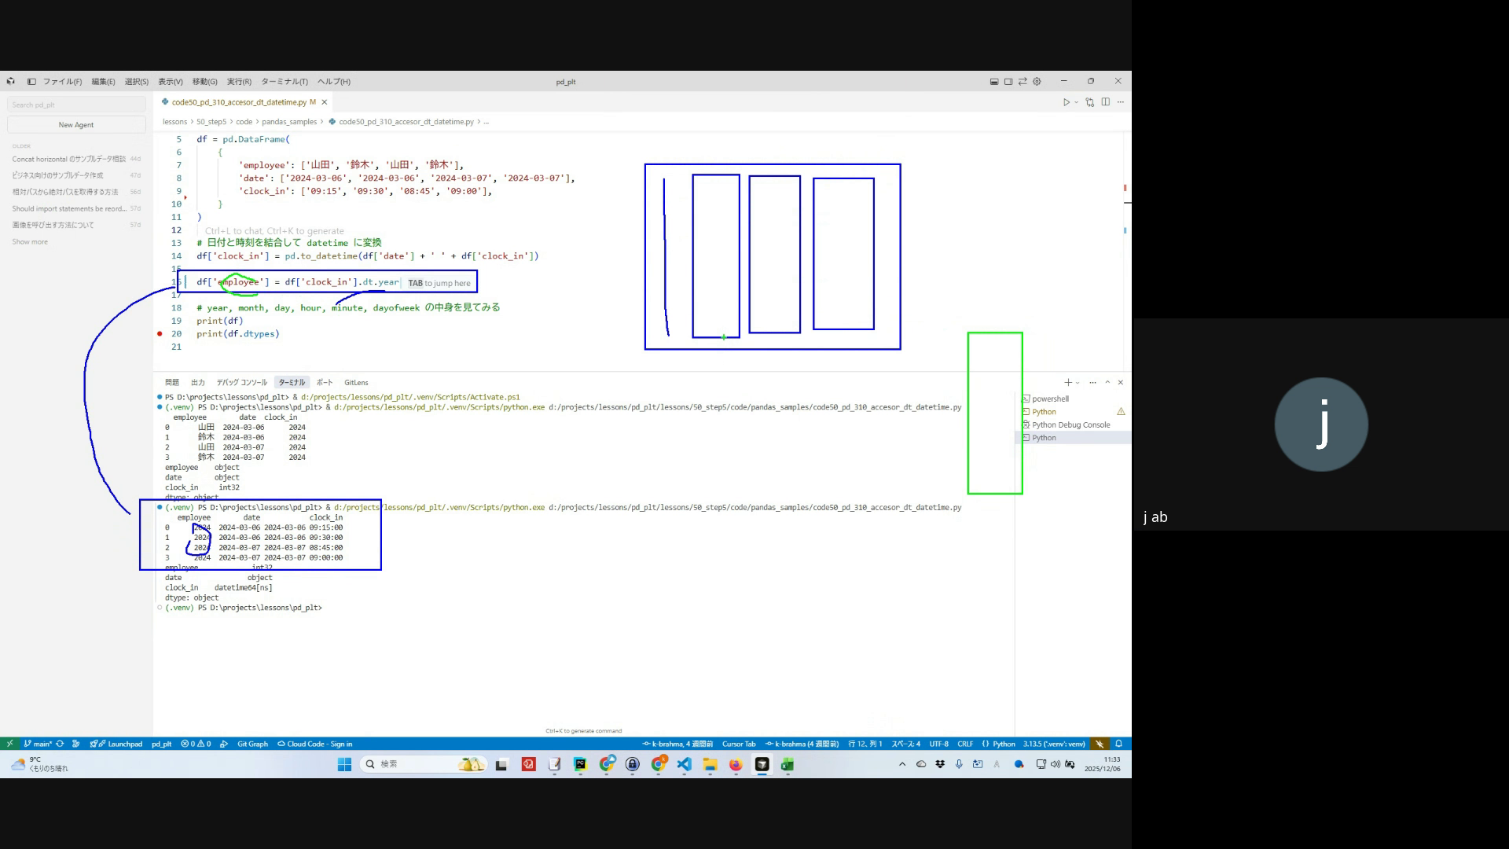Toggle the secondary sidebar layout icon
Image resolution: width=1509 pixels, height=849 pixels.
[1008, 81]
